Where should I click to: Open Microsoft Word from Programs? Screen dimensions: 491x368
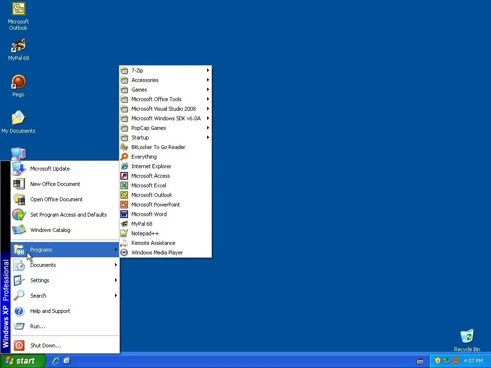[x=165, y=214]
